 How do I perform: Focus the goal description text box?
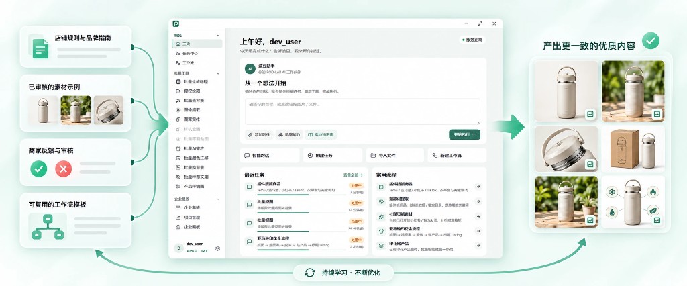point(362,111)
